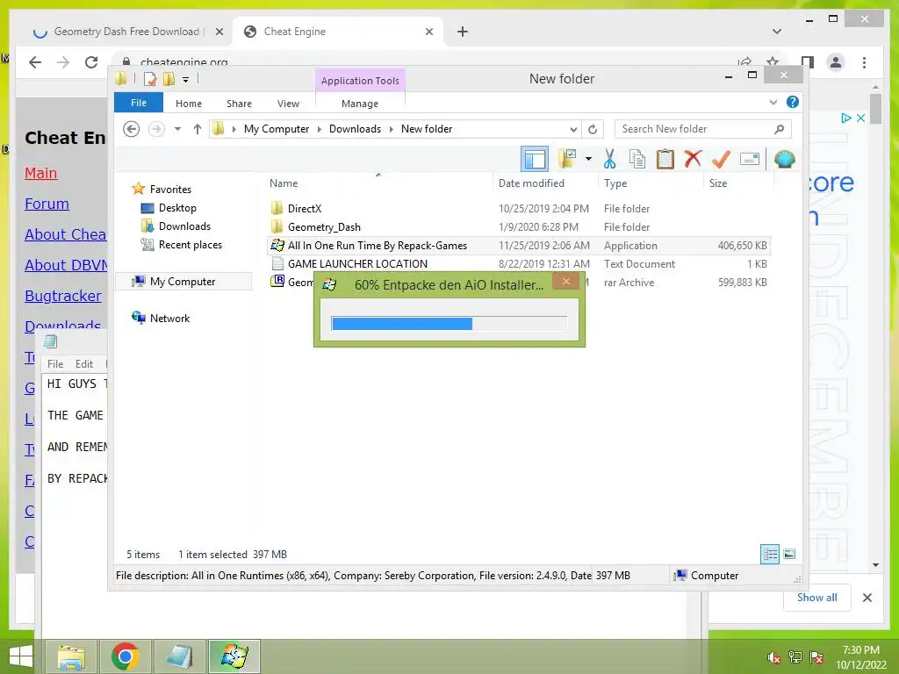Open Chrome three-dot menu

[x=864, y=62]
